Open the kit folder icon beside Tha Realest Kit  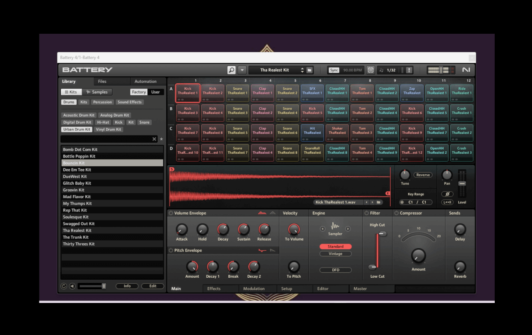(x=310, y=70)
